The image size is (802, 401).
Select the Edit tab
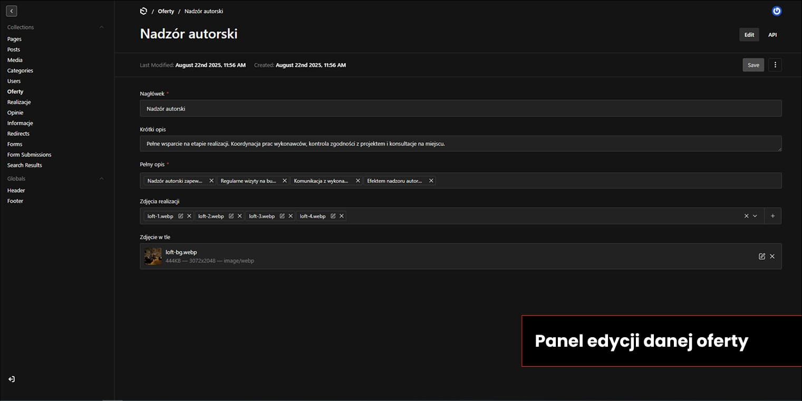coord(749,35)
